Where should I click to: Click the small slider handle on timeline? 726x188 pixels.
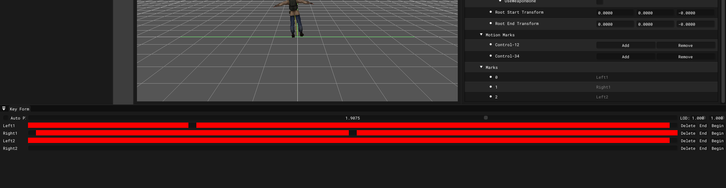click(x=486, y=118)
